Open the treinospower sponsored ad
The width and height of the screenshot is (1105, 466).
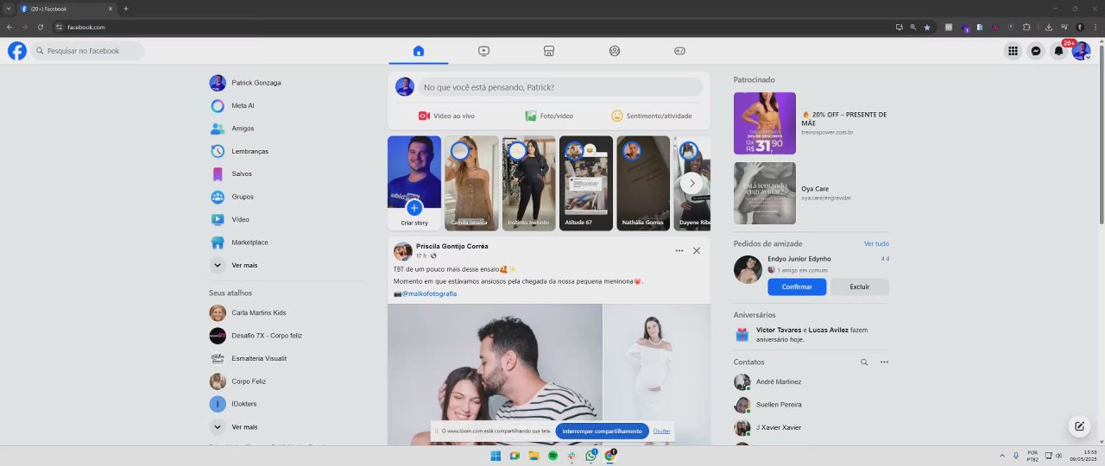[x=811, y=123]
